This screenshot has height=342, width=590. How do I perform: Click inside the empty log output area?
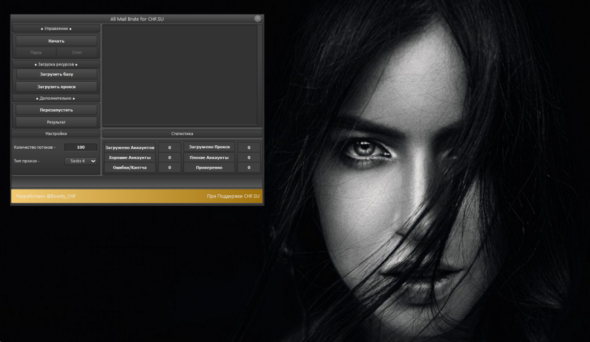tap(180, 75)
